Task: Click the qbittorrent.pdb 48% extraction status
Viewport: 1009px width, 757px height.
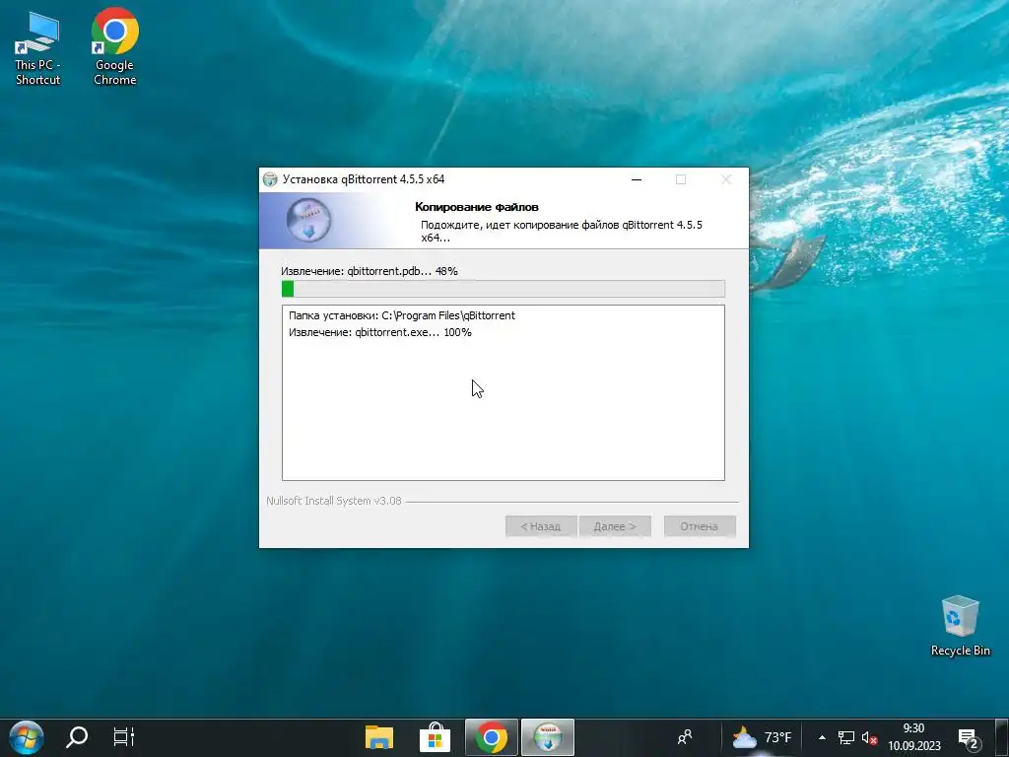Action: (x=370, y=271)
